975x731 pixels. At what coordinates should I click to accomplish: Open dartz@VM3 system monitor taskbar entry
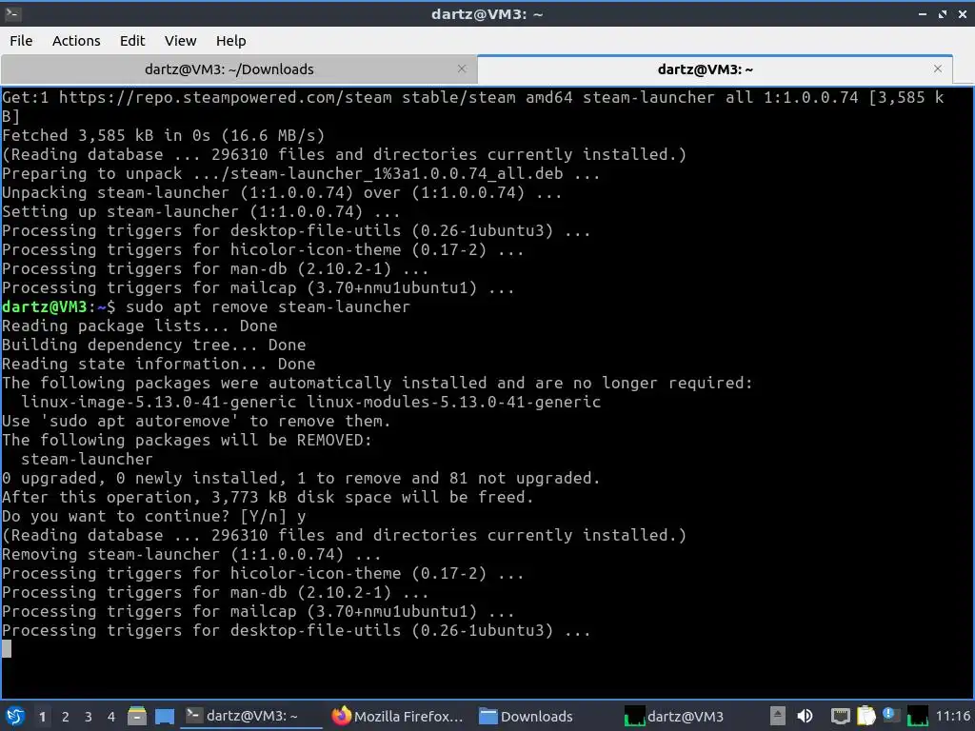(x=675, y=716)
